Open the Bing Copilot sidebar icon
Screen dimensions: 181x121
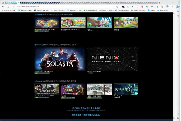(177, 7)
